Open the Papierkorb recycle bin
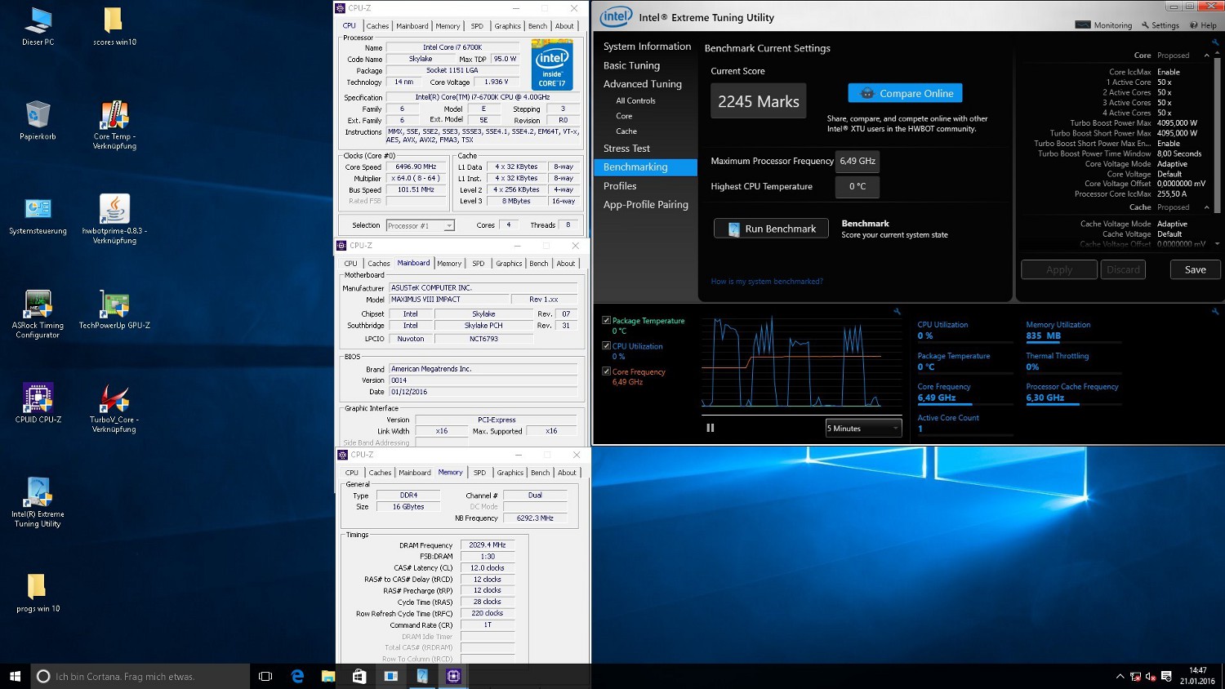 [x=38, y=120]
